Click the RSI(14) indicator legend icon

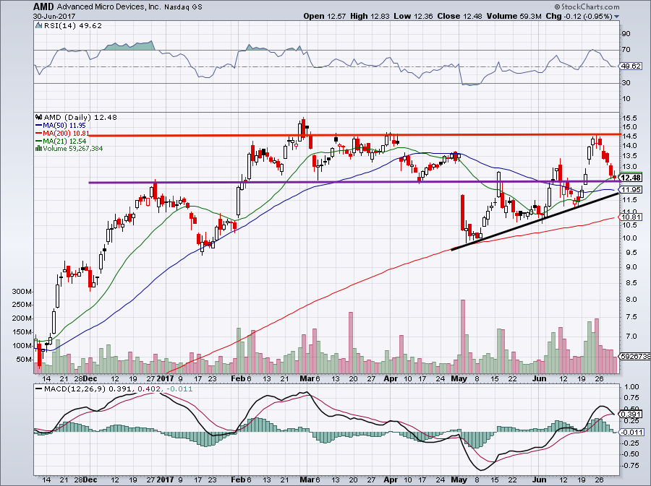pyautogui.click(x=38, y=26)
